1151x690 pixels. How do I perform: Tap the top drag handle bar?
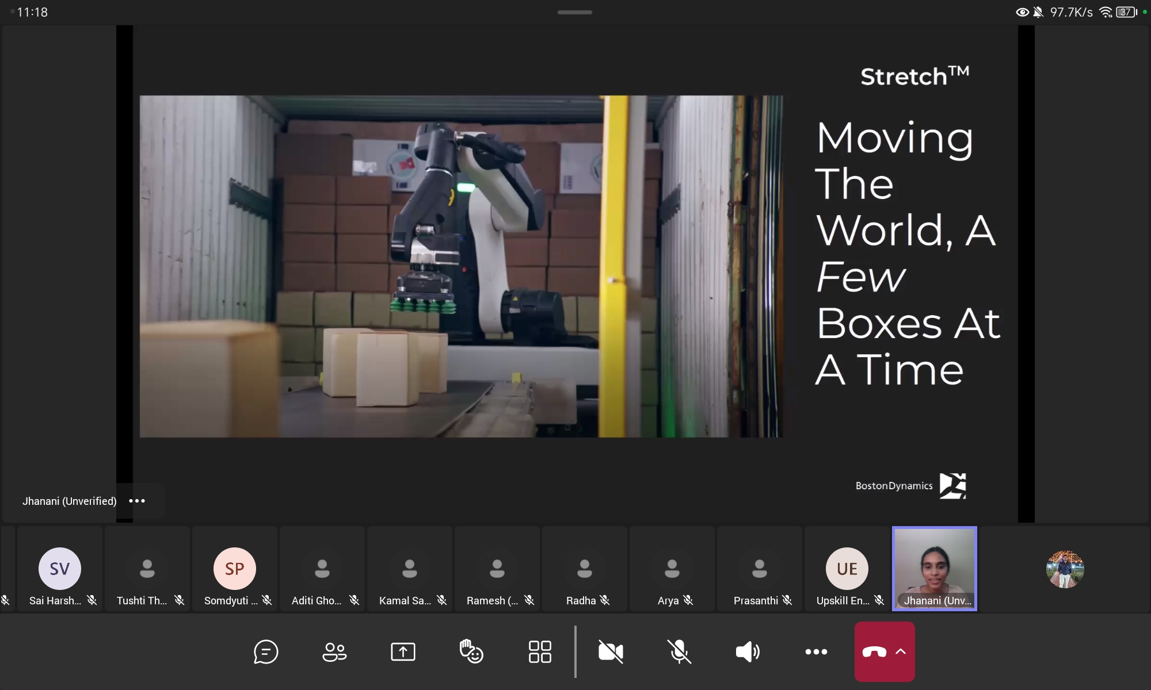575,12
